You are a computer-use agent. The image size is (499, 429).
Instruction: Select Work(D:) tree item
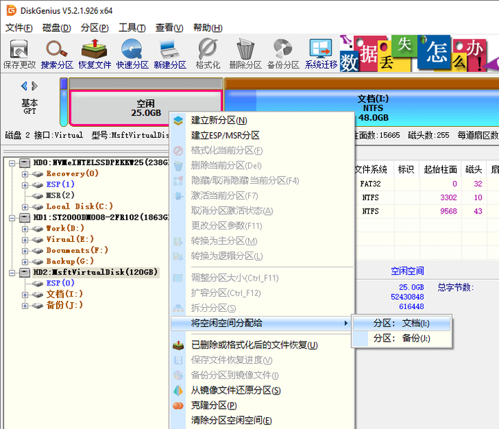click(x=65, y=228)
